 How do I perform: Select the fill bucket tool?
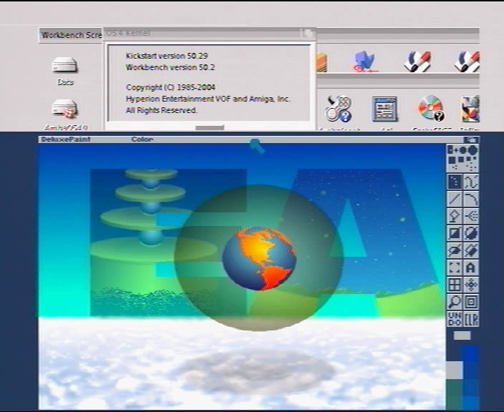click(455, 216)
